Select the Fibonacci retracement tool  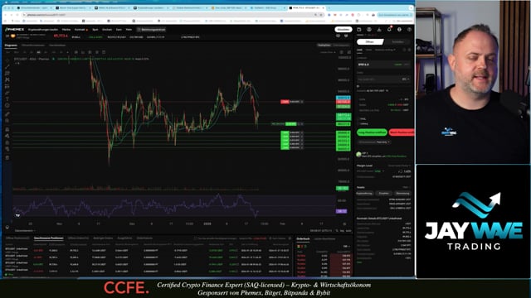[x=7, y=74]
